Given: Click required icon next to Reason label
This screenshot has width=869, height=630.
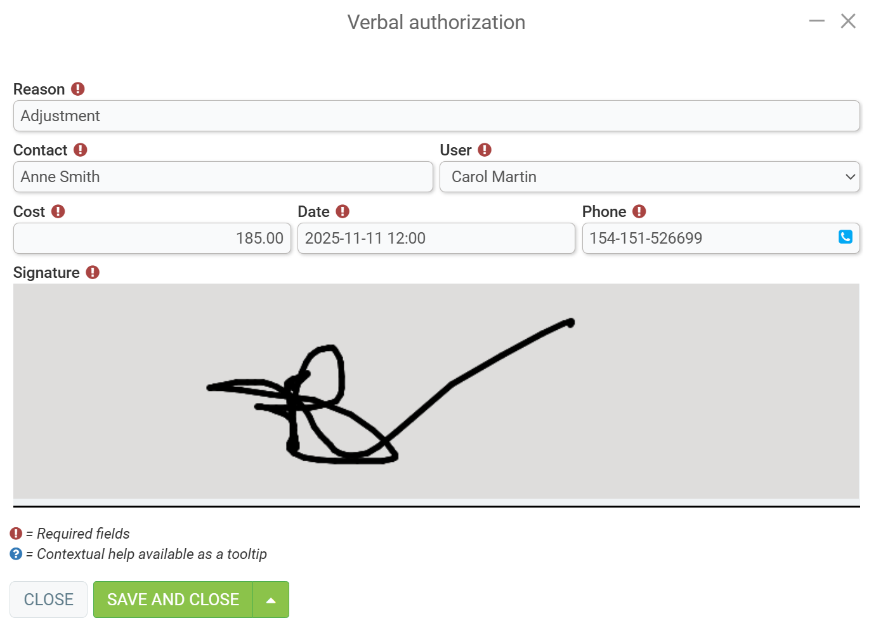Looking at the screenshot, I should click(x=77, y=89).
